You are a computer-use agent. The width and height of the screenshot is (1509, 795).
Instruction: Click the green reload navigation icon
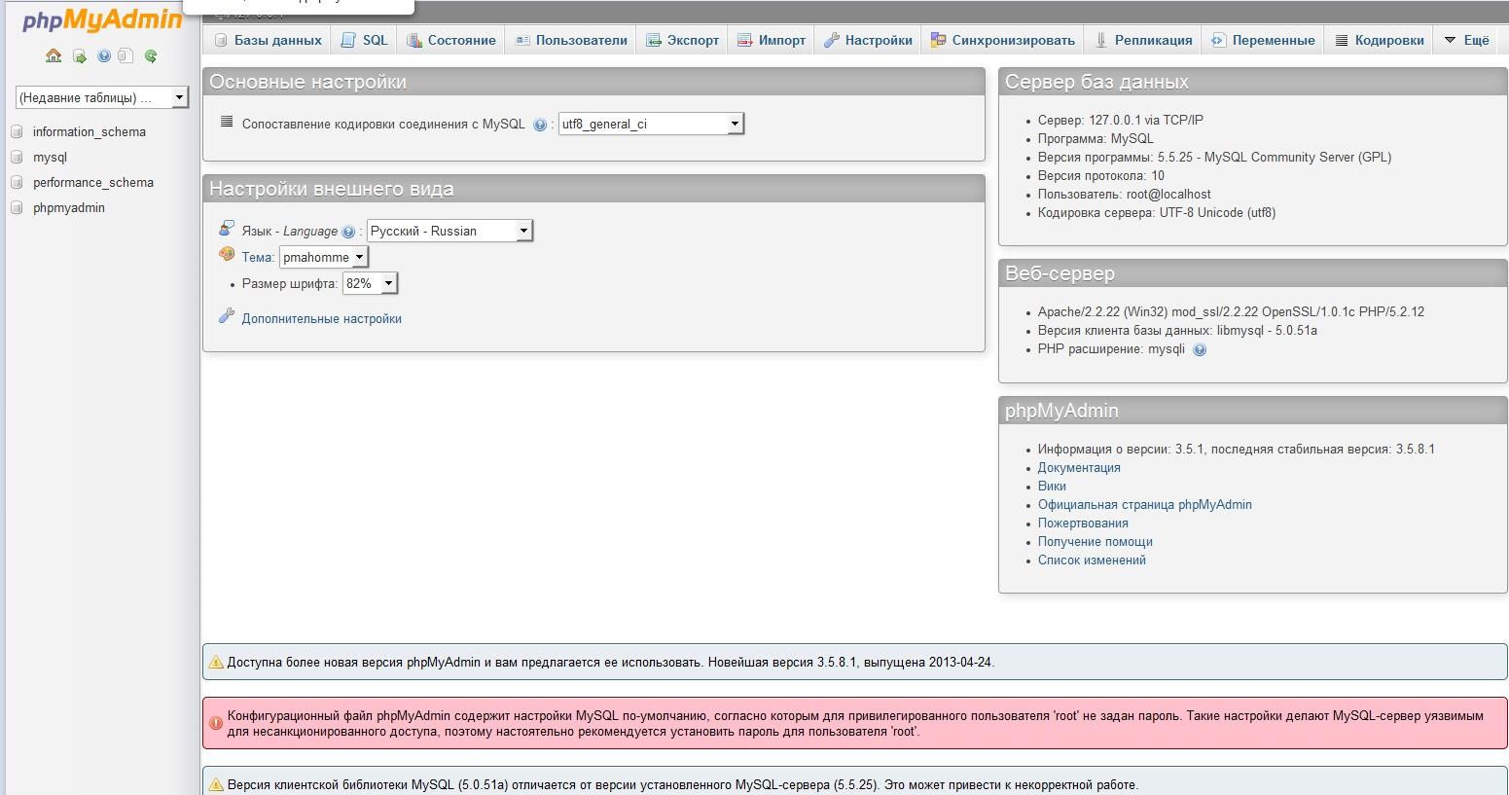coord(151,56)
